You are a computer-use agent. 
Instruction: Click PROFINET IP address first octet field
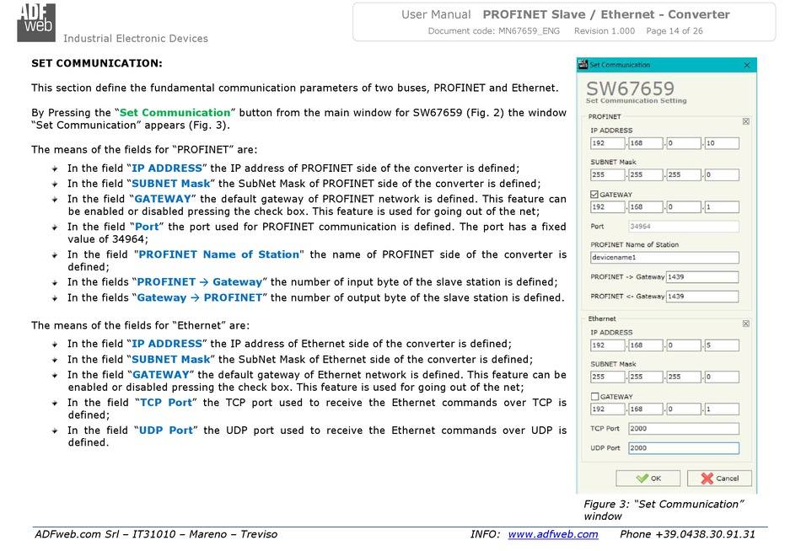607,143
